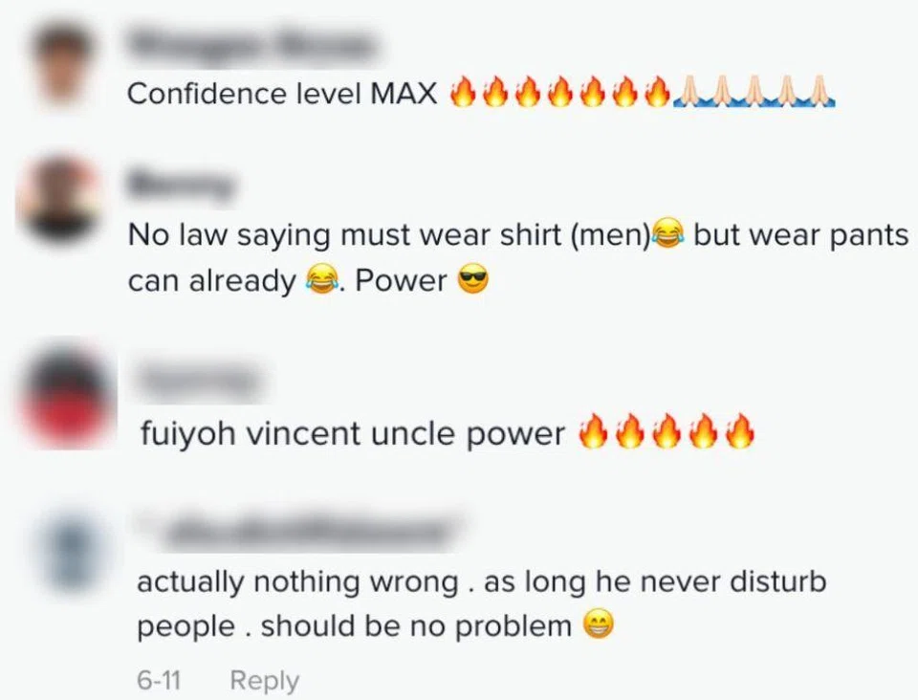Image resolution: width=918 pixels, height=700 pixels.
Task: Click the 'fuiyoh vincent uncle power' comment text
Action: point(353,434)
